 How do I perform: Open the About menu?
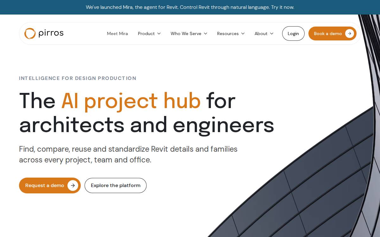point(264,33)
